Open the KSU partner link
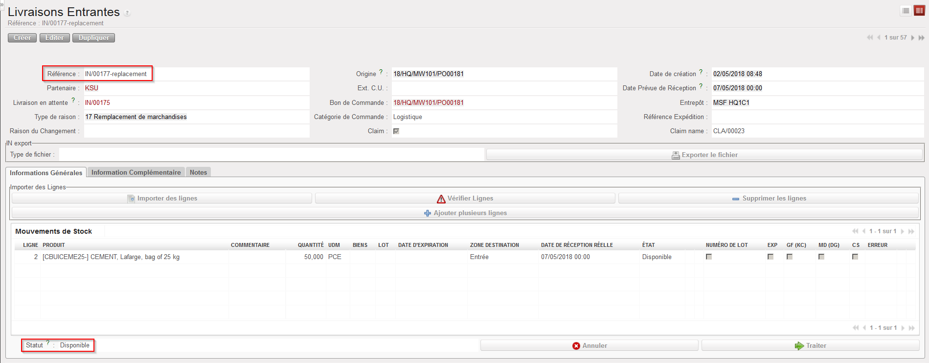Viewport: 929px width, 363px height. [x=91, y=88]
